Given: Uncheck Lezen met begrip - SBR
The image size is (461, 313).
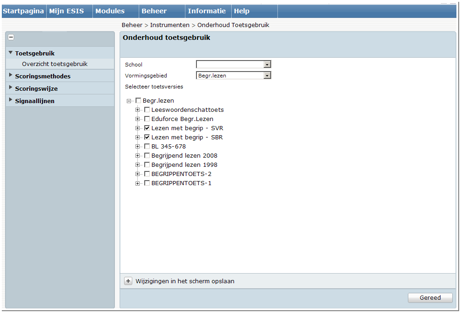Looking at the screenshot, I should pos(147,137).
